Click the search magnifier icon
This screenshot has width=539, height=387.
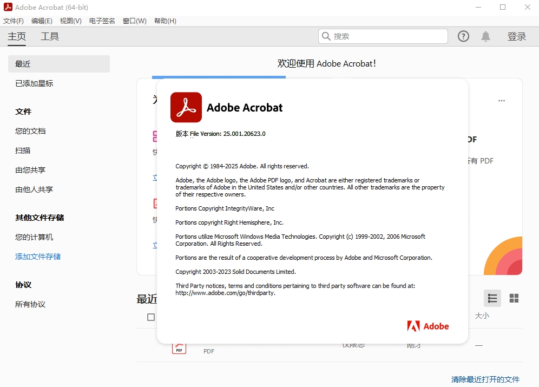(x=326, y=36)
